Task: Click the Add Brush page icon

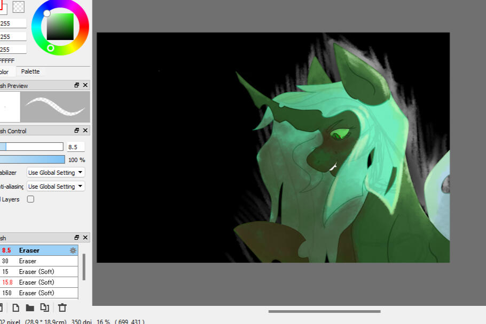Action: coord(16,307)
